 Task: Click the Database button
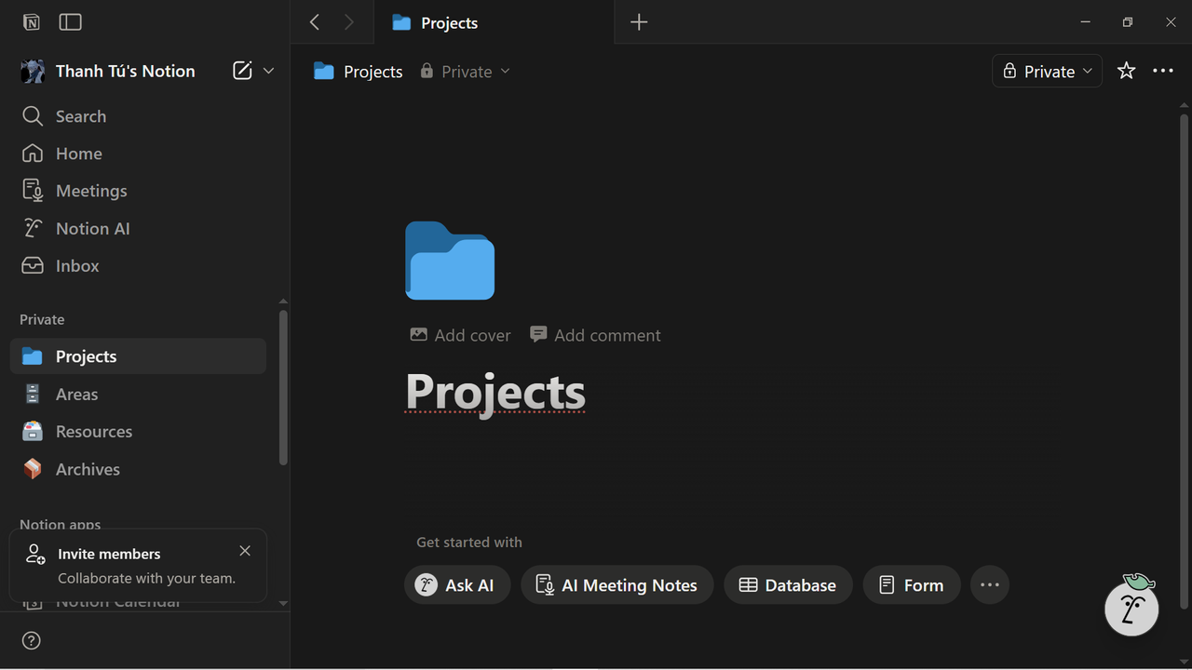(788, 585)
